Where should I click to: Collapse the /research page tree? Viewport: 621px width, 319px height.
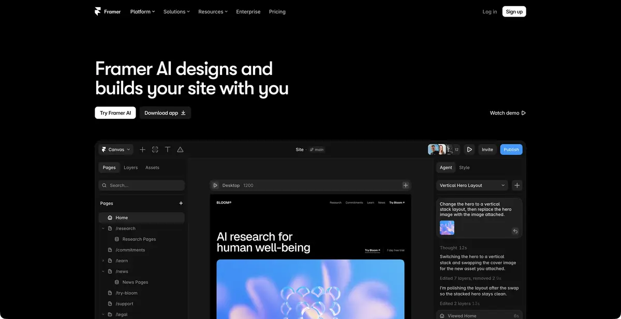[103, 229]
